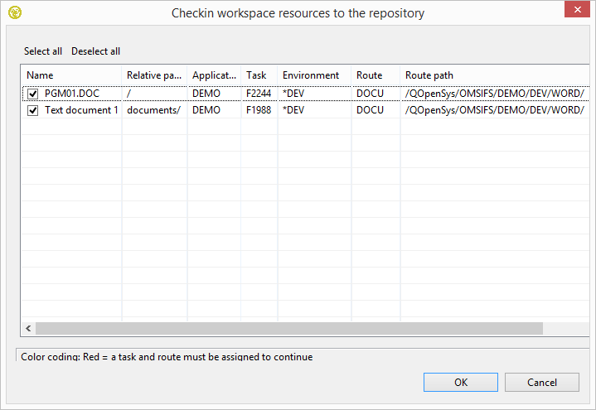The height and width of the screenshot is (410, 596).
Task: Sort by Relative path column header
Action: tap(154, 75)
